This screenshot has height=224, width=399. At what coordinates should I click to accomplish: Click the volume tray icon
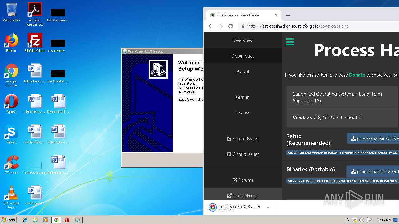tap(362, 220)
